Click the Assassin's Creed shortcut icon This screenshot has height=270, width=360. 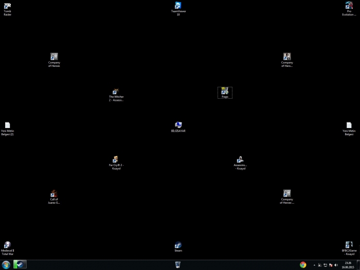click(x=240, y=159)
